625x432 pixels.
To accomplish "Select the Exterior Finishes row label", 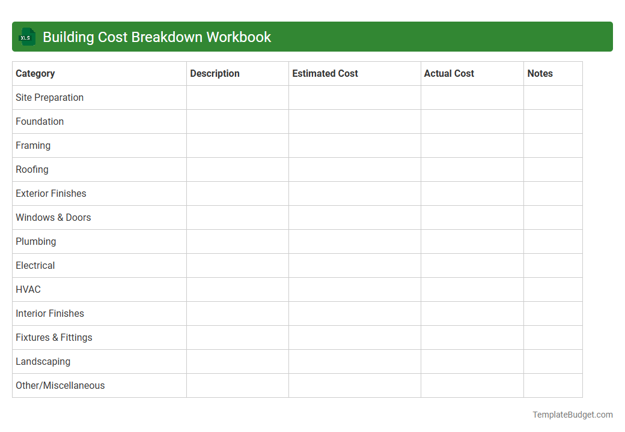I will point(50,193).
